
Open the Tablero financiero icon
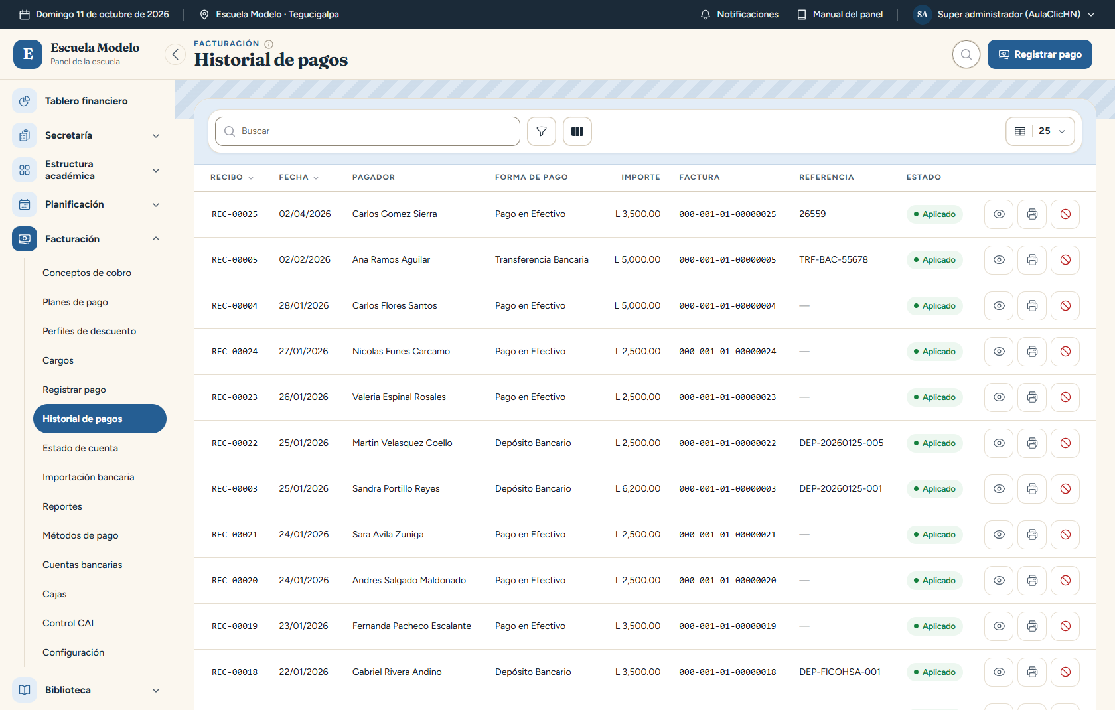[x=25, y=101]
